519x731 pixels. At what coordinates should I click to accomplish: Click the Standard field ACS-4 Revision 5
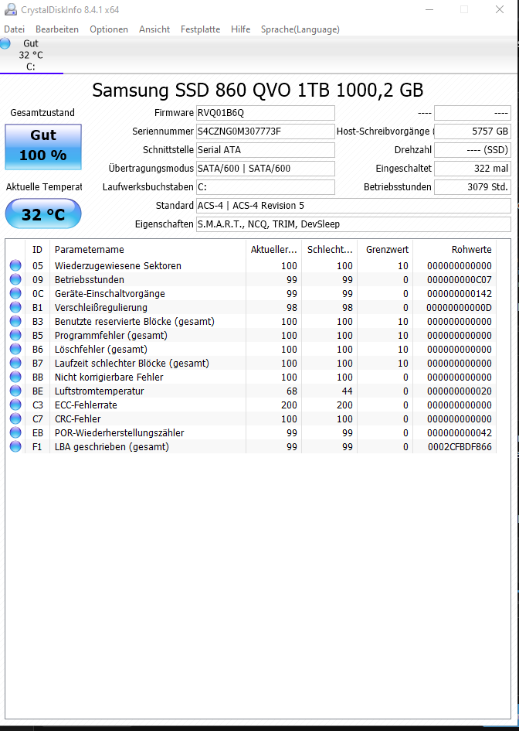click(x=353, y=206)
